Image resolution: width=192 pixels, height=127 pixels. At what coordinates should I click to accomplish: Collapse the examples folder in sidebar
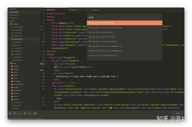[x=11, y=24]
